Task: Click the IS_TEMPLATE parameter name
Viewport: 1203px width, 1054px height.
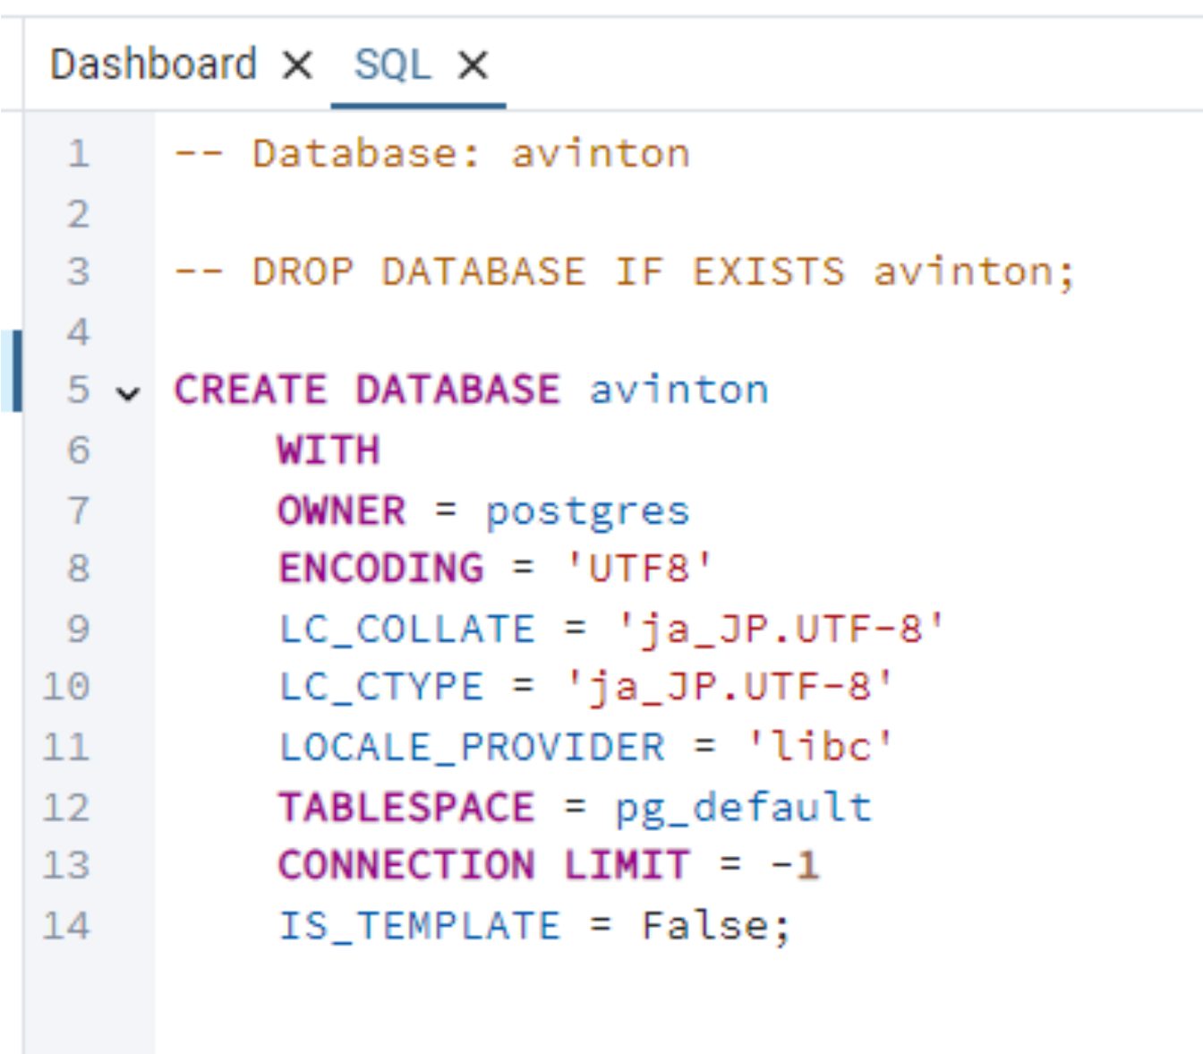Action: (x=419, y=926)
